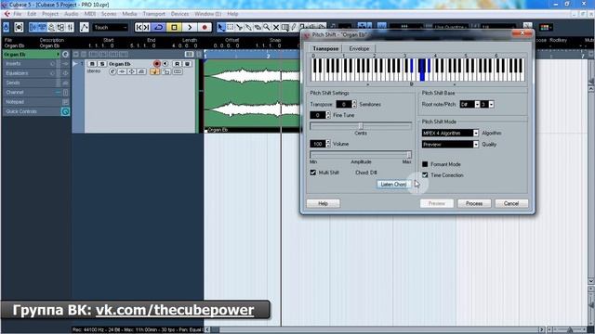This screenshot has width=595, height=334.
Task: Select the Time Warp tool
Action: pyautogui.click(x=285, y=27)
